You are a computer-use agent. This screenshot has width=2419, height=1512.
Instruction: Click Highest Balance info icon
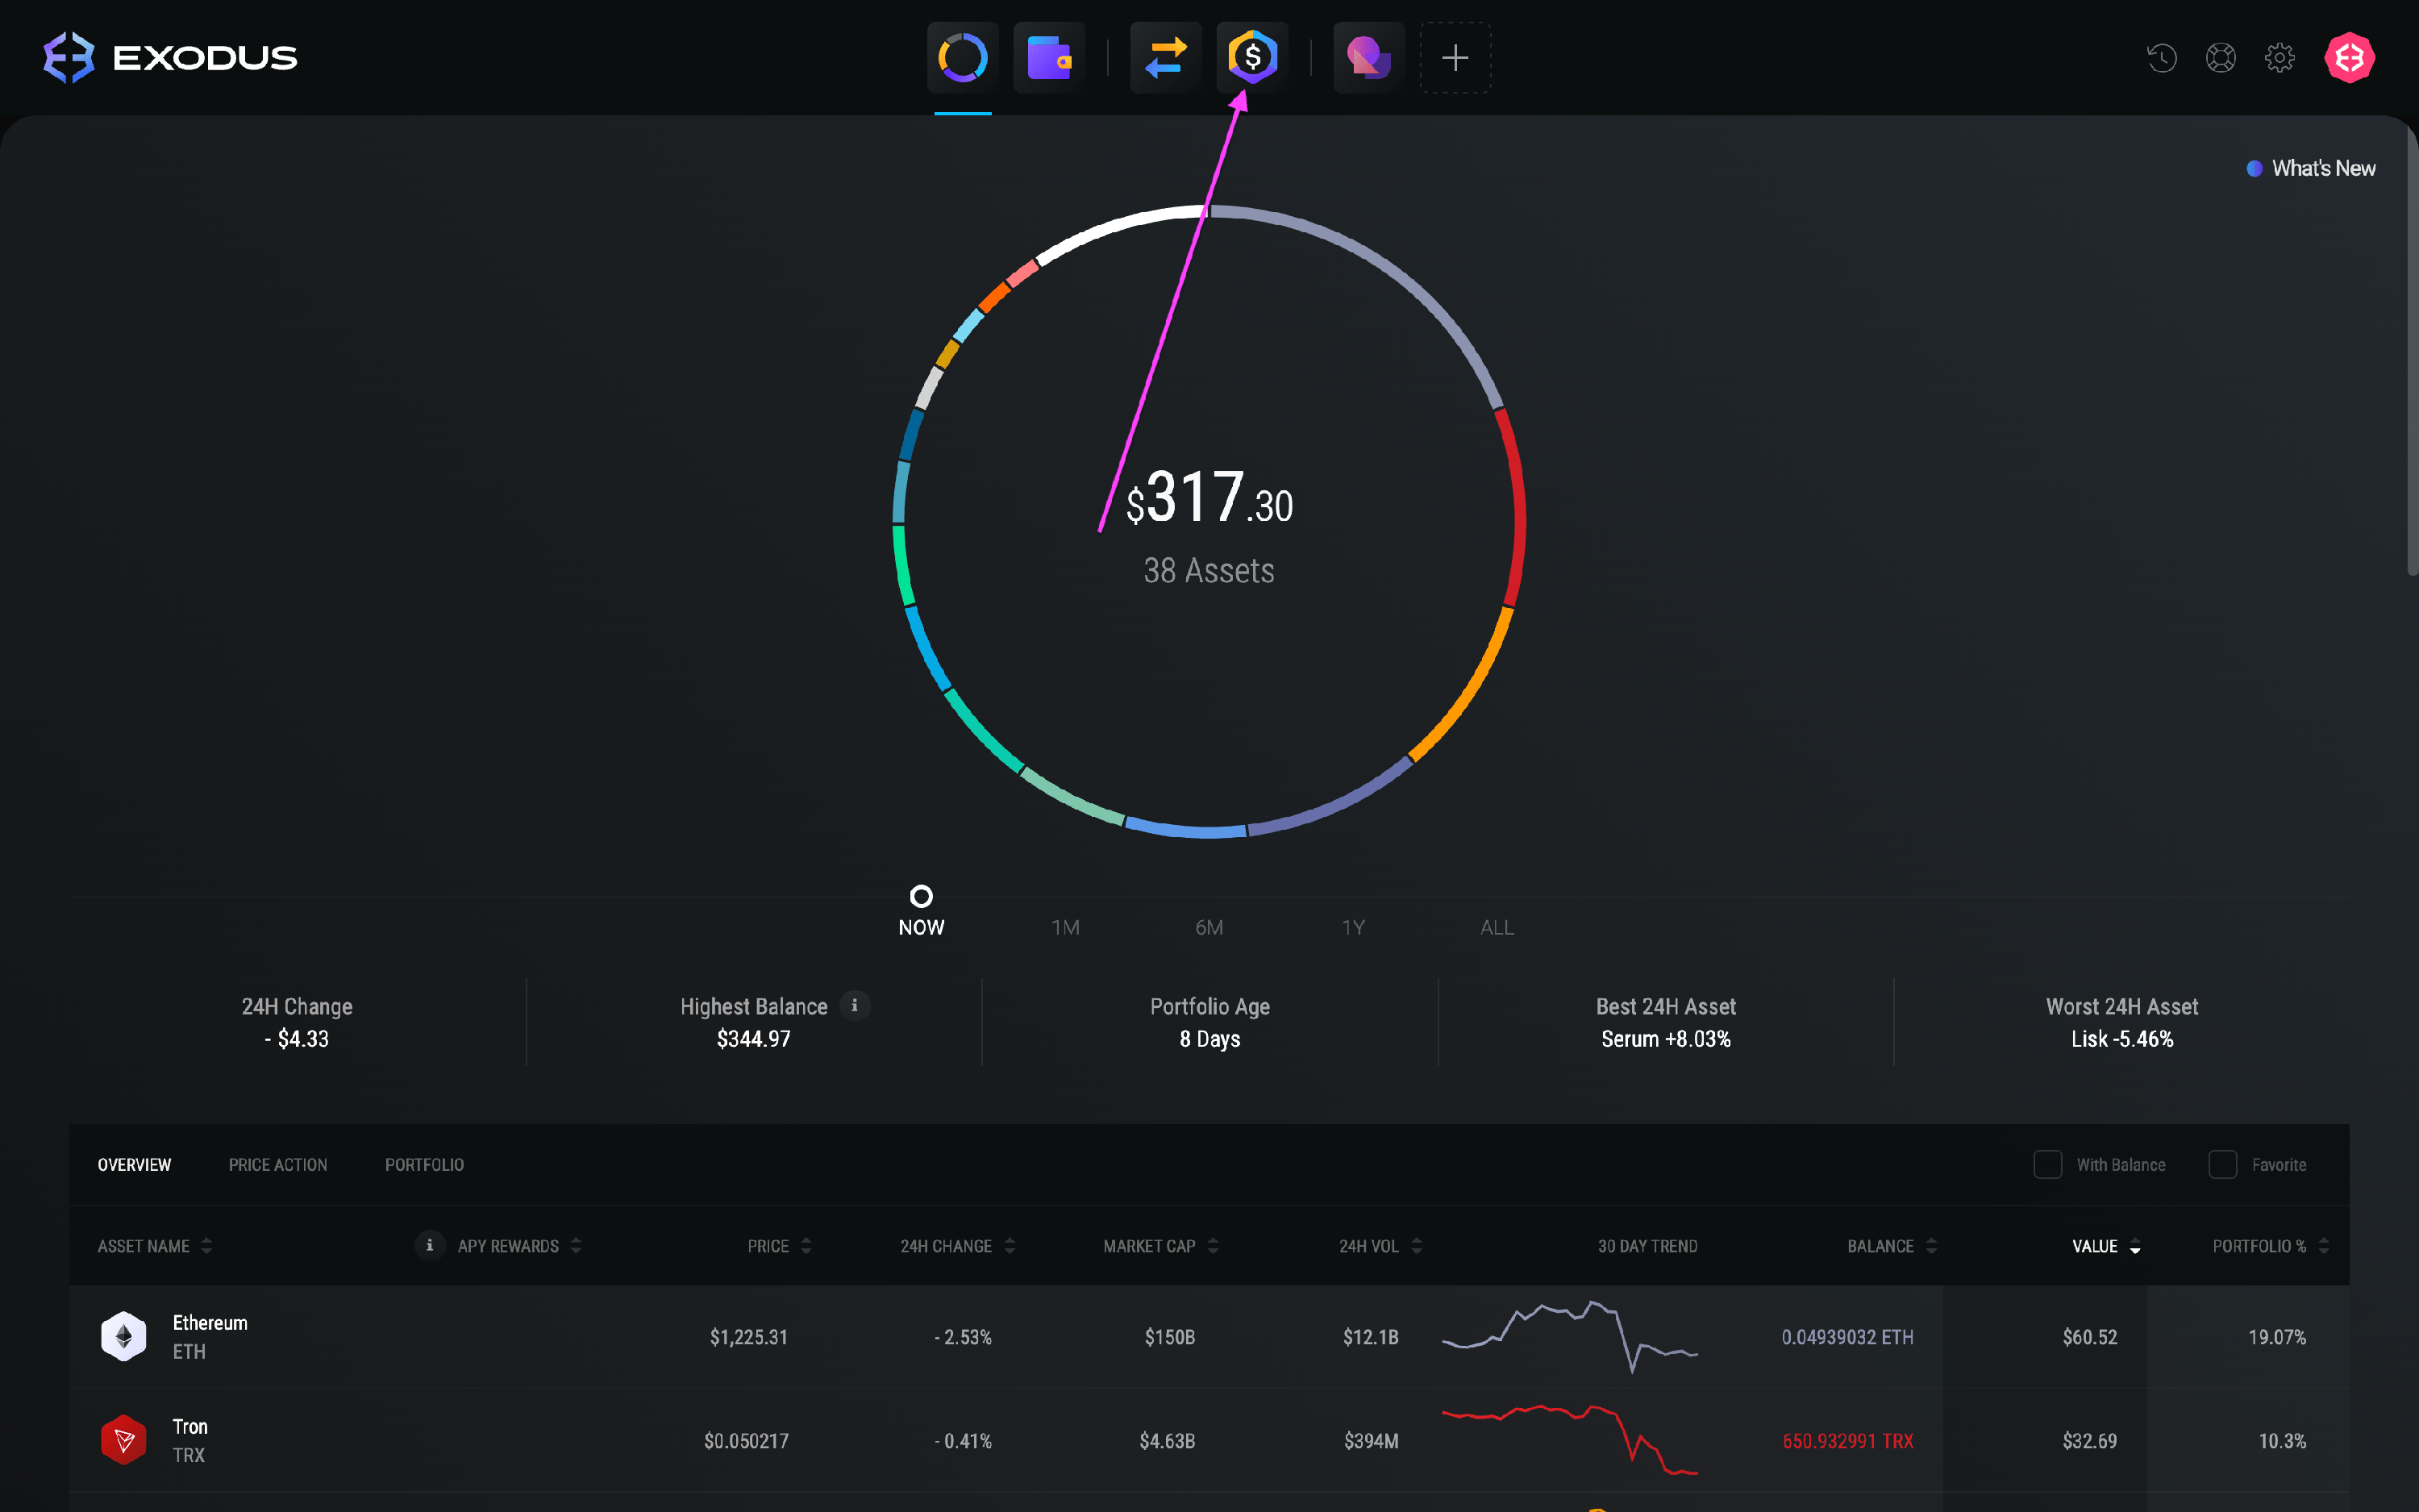(855, 1005)
